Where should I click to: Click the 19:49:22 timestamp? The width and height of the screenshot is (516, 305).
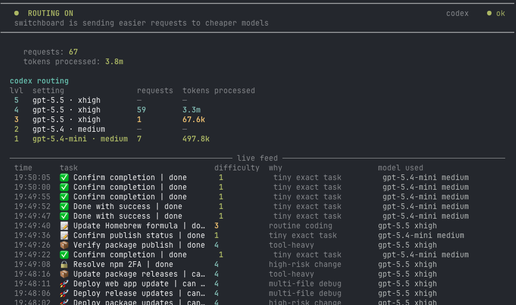(x=32, y=254)
